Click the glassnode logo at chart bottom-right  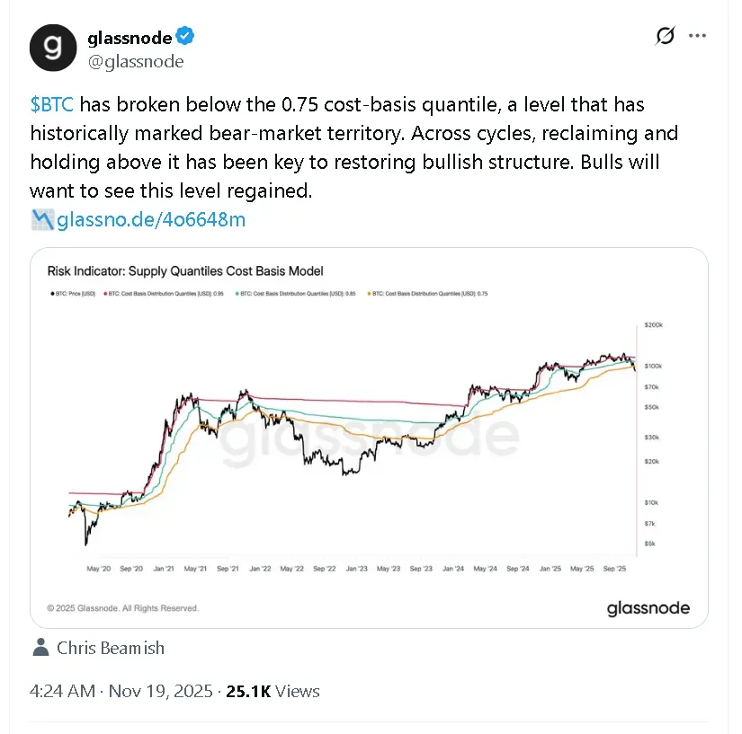pos(648,608)
